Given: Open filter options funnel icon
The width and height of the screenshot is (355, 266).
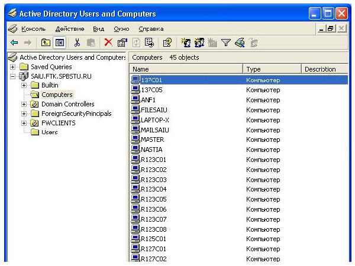Looking at the screenshot, I should click(x=226, y=43).
